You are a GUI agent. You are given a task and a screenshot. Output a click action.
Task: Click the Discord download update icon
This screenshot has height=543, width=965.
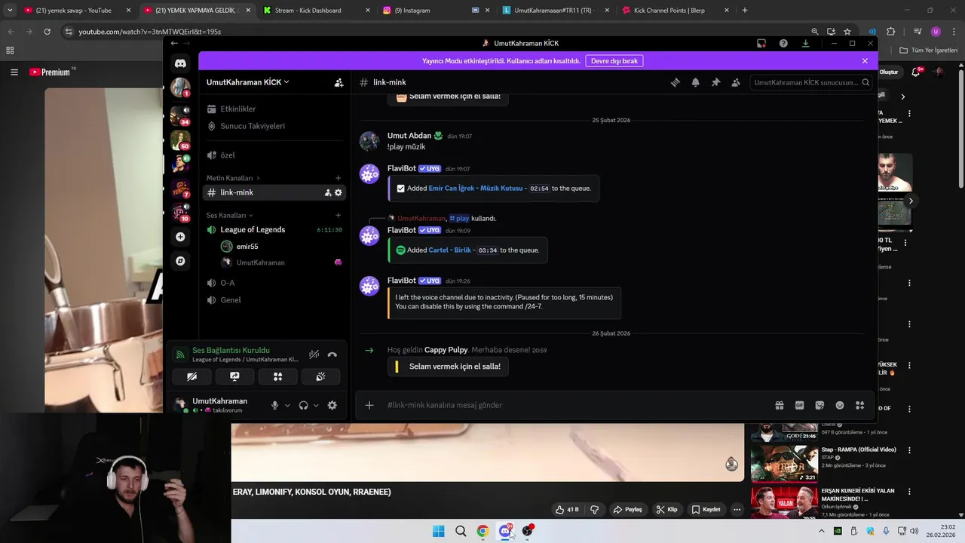(x=805, y=43)
